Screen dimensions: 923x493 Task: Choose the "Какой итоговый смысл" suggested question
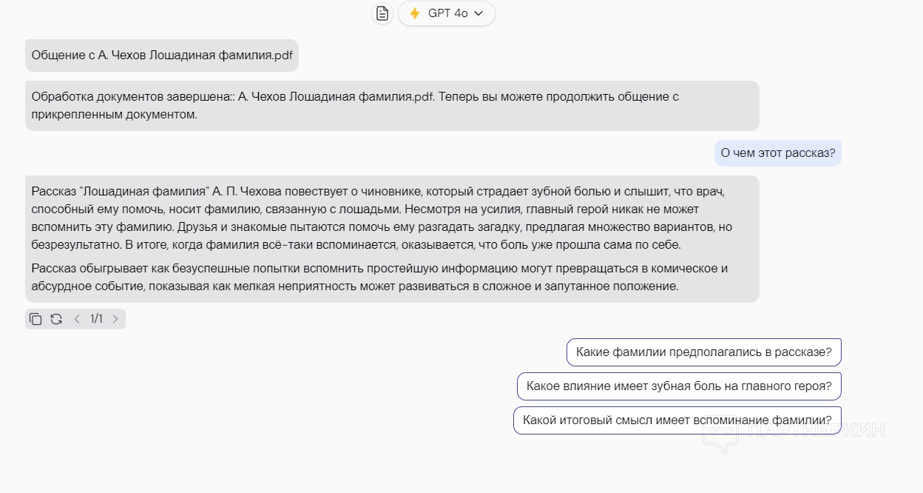coord(677,420)
